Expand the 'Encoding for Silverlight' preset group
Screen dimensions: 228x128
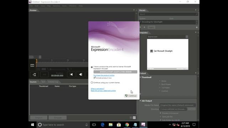click(x=140, y=22)
